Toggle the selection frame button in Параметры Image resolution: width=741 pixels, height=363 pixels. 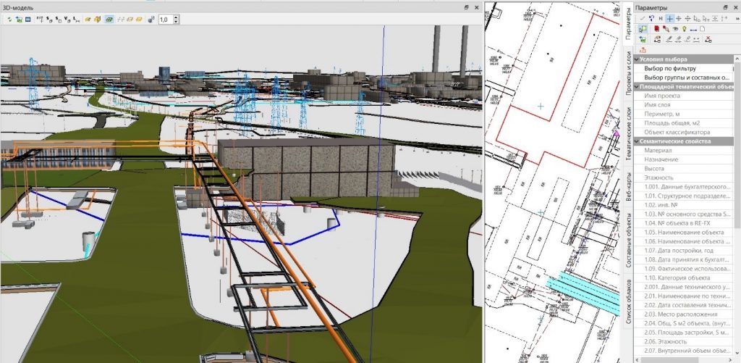pyautogui.click(x=643, y=28)
